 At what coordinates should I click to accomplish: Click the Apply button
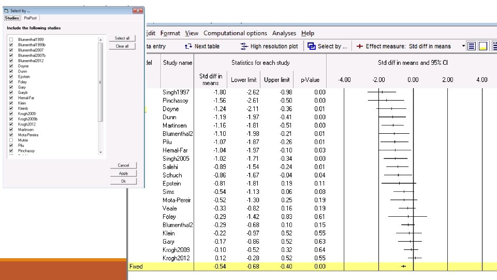(123, 173)
